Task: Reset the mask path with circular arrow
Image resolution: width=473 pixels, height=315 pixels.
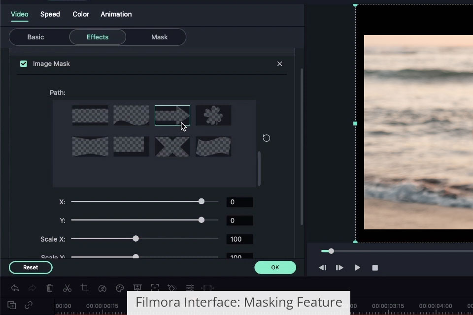Action: [267, 138]
